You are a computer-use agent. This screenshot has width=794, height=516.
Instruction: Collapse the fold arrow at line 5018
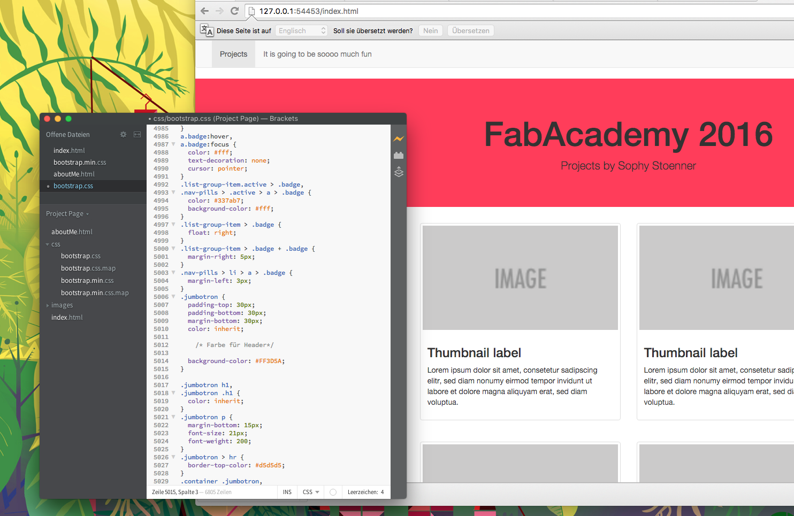pyautogui.click(x=173, y=393)
